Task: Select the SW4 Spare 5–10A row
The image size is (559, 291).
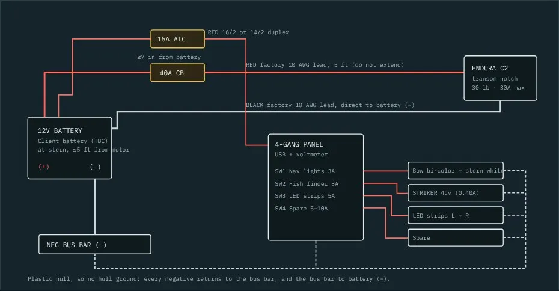Action: point(301,208)
